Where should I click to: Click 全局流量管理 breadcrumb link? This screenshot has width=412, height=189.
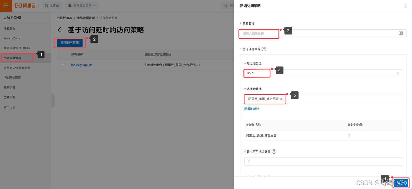pos(86,18)
